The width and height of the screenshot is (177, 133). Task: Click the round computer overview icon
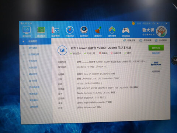[x=62, y=50]
